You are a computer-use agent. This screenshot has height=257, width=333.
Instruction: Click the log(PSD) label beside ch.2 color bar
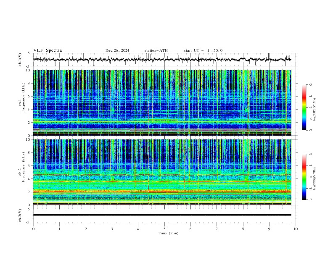pos(314,179)
